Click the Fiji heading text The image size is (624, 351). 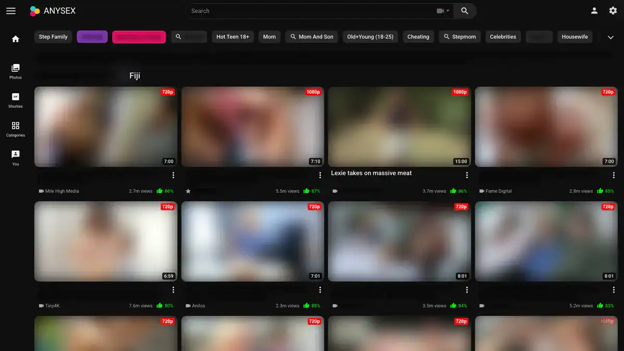click(x=135, y=75)
